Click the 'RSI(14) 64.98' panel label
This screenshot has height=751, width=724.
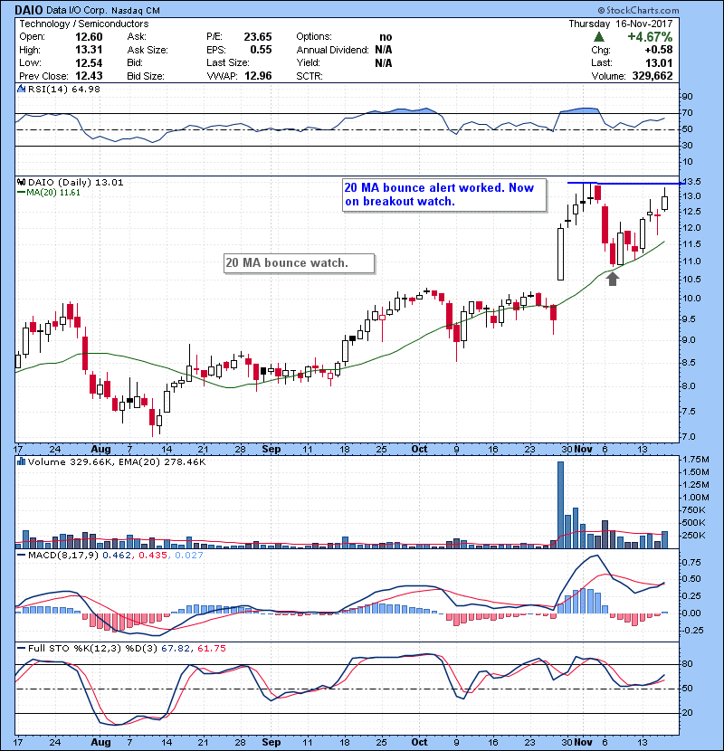tap(63, 89)
